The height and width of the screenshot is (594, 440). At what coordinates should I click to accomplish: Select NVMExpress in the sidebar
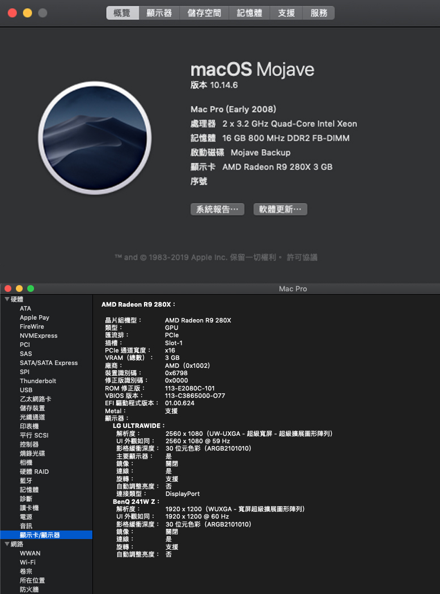(39, 336)
